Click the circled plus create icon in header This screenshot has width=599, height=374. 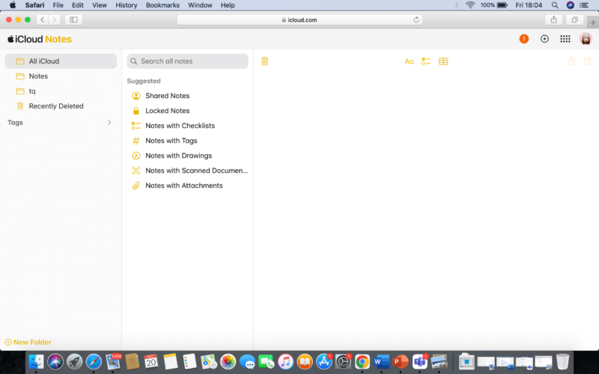[545, 39]
